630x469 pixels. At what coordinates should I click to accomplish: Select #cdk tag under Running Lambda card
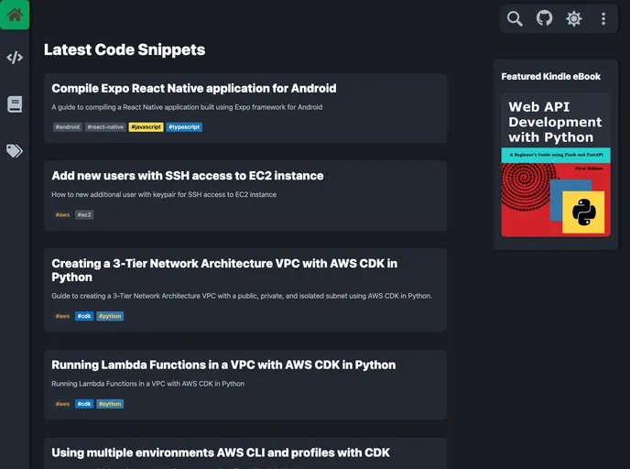click(84, 404)
